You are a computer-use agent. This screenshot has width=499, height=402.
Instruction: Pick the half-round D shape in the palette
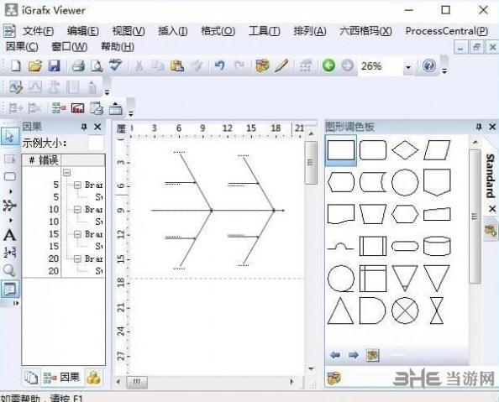tap(372, 311)
